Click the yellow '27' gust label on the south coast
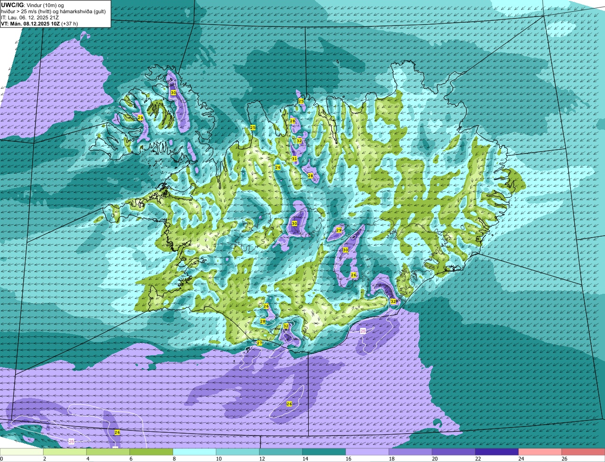605x462 pixels. coord(259,343)
